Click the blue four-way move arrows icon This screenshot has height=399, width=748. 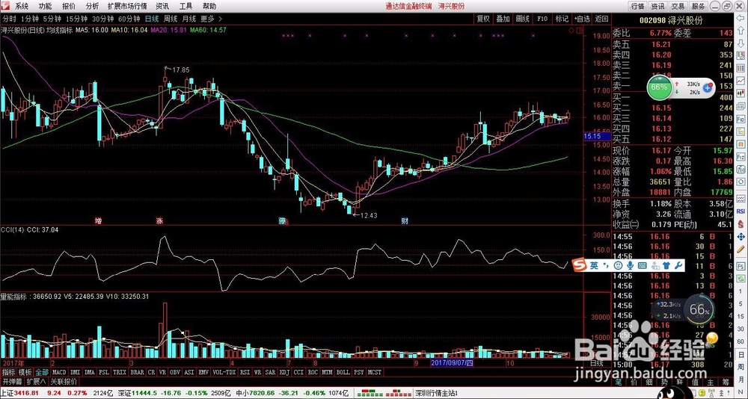(x=741, y=237)
